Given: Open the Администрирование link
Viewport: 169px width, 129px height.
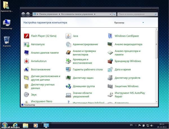Looking at the screenshot, I should 85,44.
